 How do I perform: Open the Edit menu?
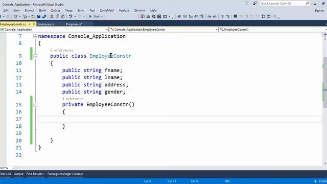coord(6,10)
